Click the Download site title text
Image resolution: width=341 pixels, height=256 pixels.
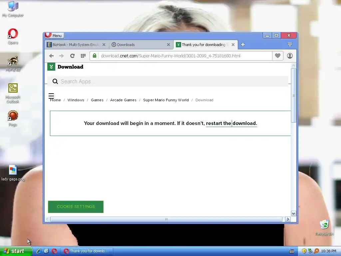point(71,67)
